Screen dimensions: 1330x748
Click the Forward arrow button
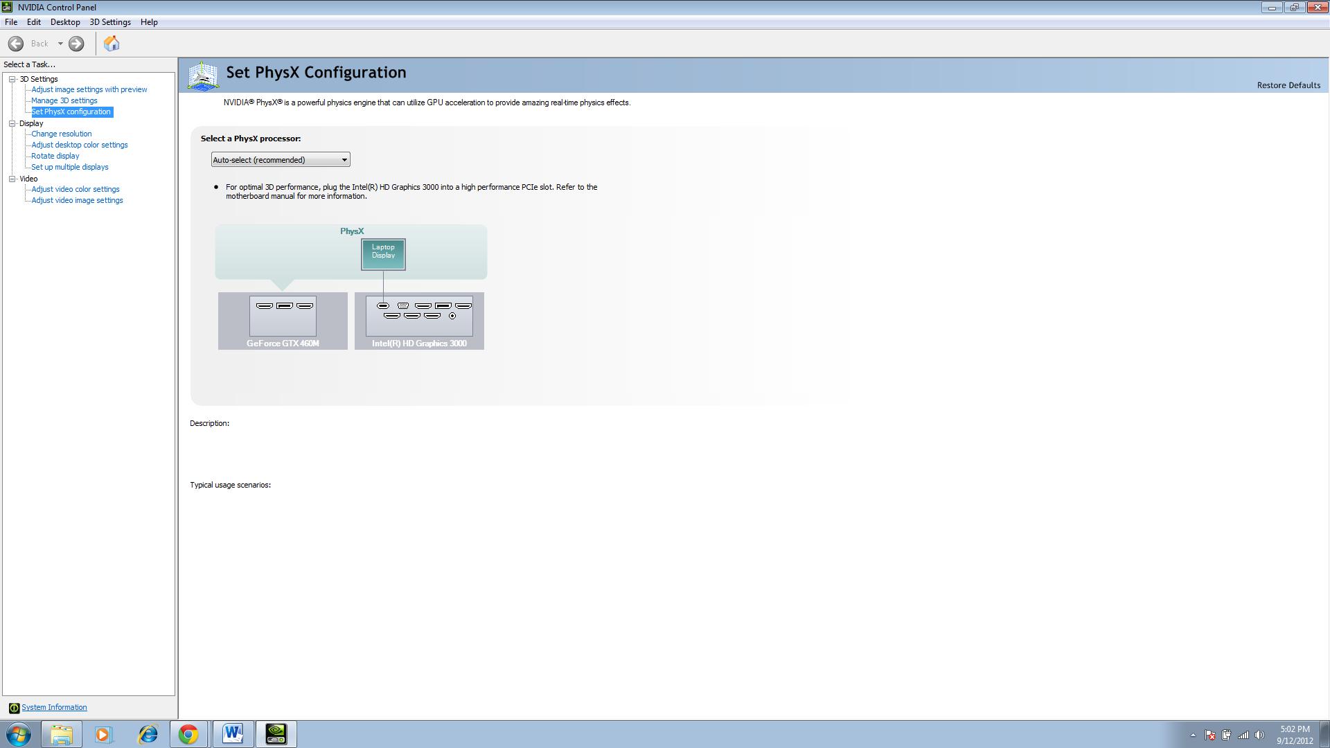tap(76, 44)
